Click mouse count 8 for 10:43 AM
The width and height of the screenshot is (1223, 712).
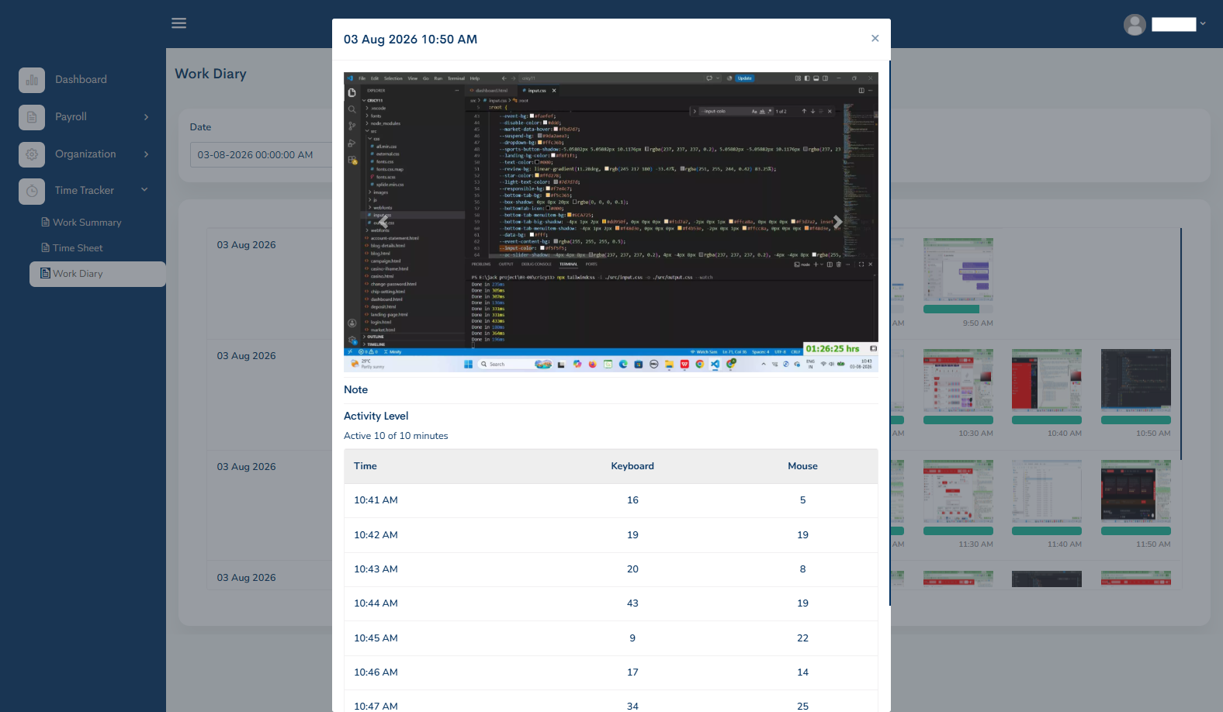(802, 569)
